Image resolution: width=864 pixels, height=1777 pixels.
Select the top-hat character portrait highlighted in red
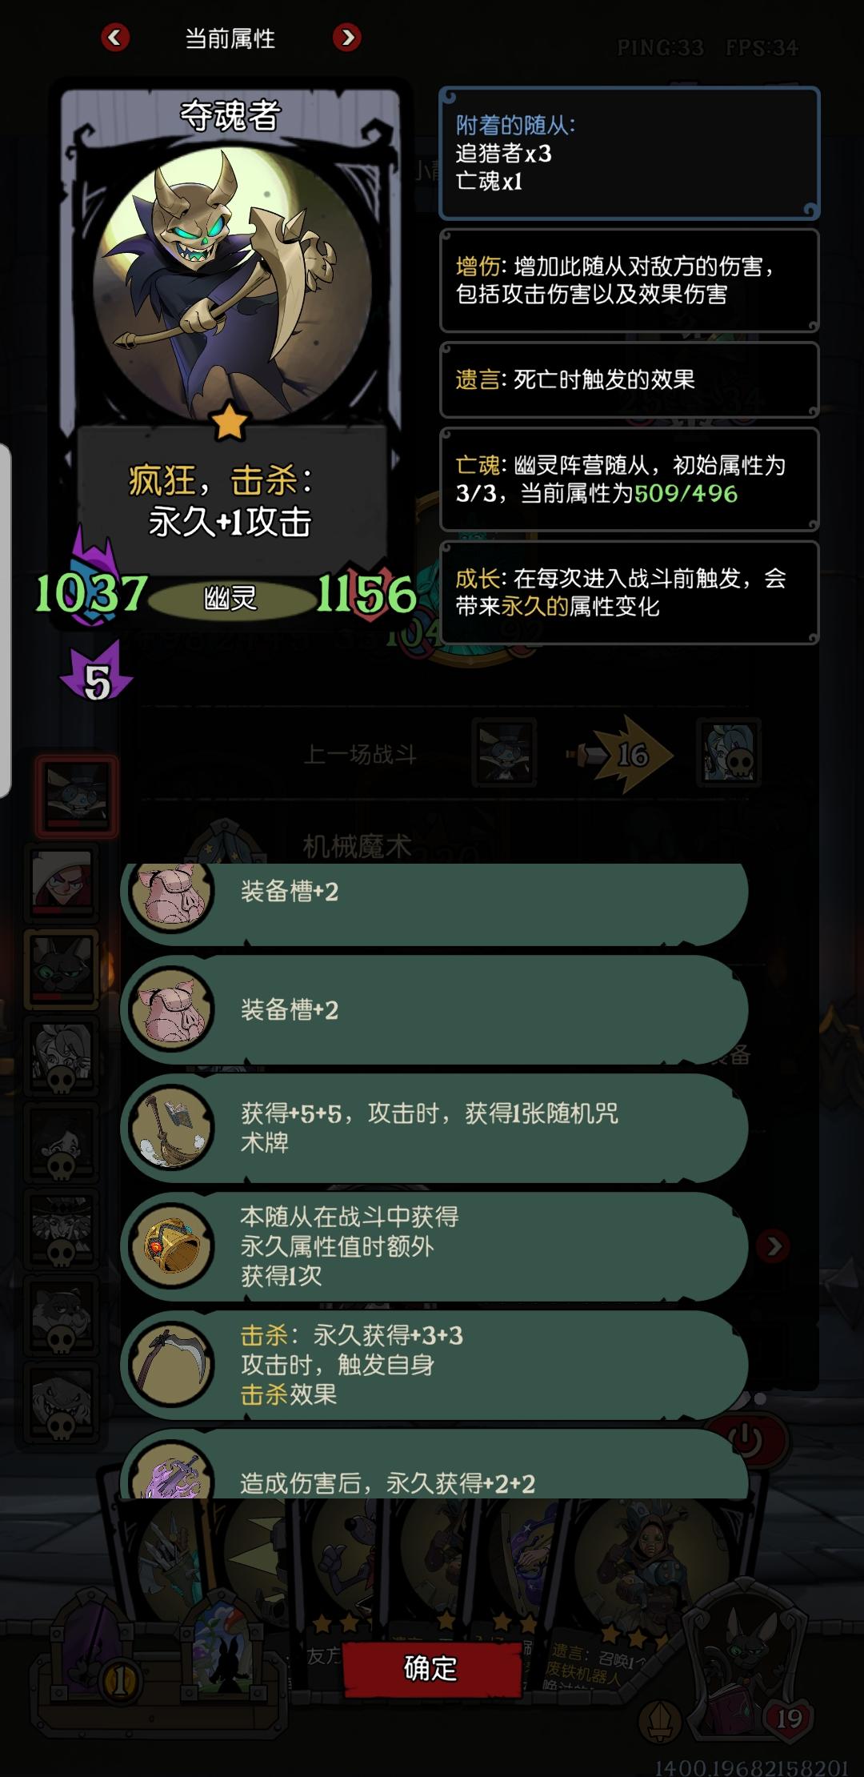(x=76, y=796)
